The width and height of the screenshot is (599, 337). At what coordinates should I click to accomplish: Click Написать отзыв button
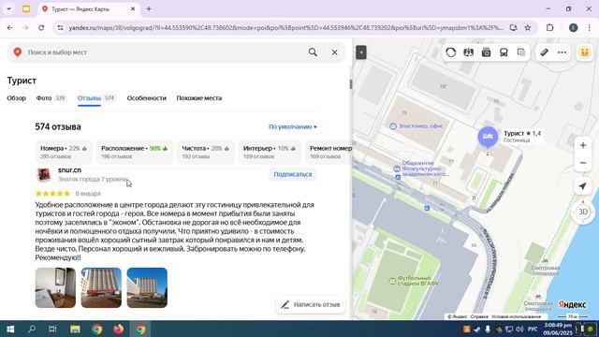[x=310, y=304]
